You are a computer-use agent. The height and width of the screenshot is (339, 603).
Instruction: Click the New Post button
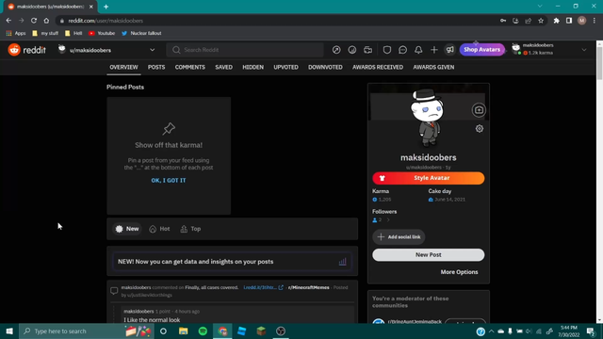coord(429,255)
